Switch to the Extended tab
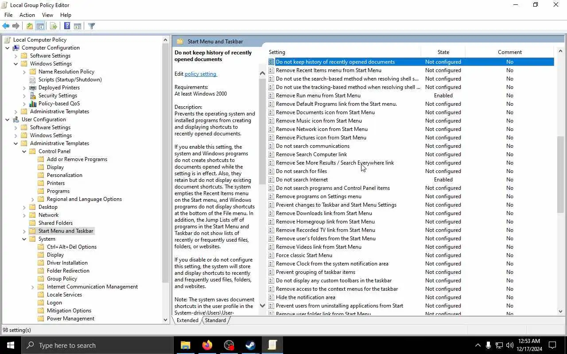 (x=187, y=320)
